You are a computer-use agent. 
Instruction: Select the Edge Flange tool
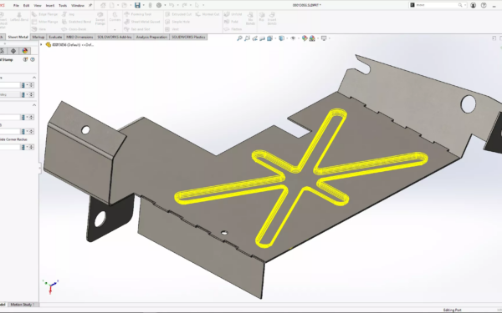coord(44,14)
